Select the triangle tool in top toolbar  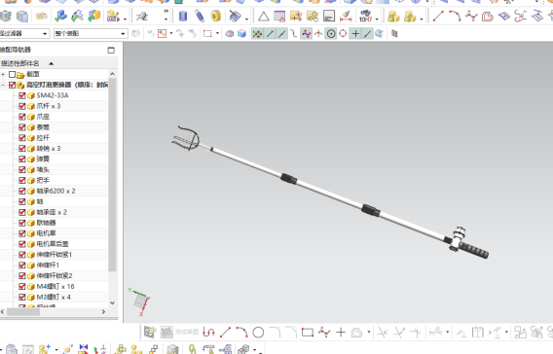263,17
